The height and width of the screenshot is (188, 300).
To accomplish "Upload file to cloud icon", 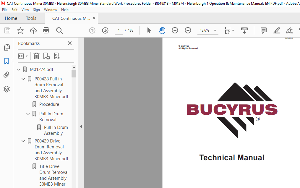I will (33, 30).
